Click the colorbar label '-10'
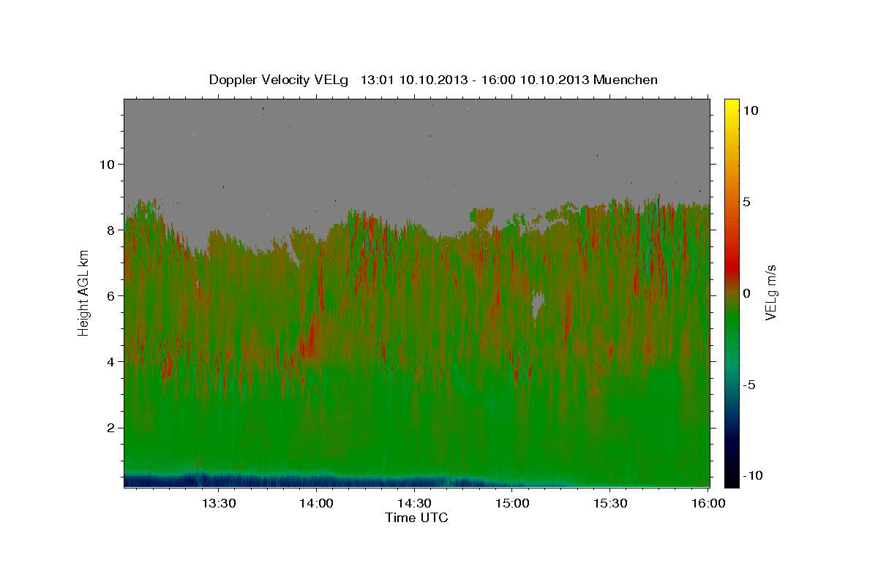The image size is (878, 585). pyautogui.click(x=753, y=475)
